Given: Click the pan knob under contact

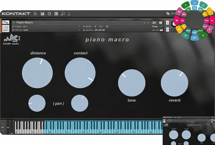Looking at the screenshot, I should 80,103.
